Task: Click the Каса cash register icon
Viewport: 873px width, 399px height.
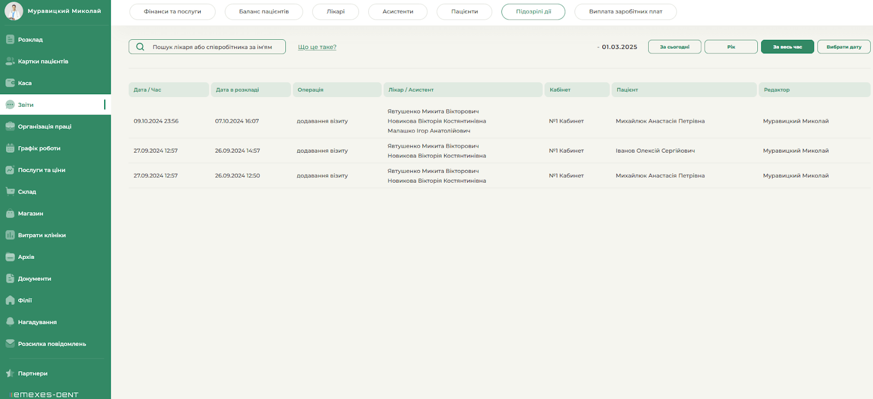Action: tap(10, 83)
